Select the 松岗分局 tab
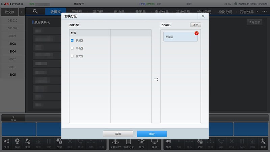The height and width of the screenshot is (152, 270). (225, 12)
